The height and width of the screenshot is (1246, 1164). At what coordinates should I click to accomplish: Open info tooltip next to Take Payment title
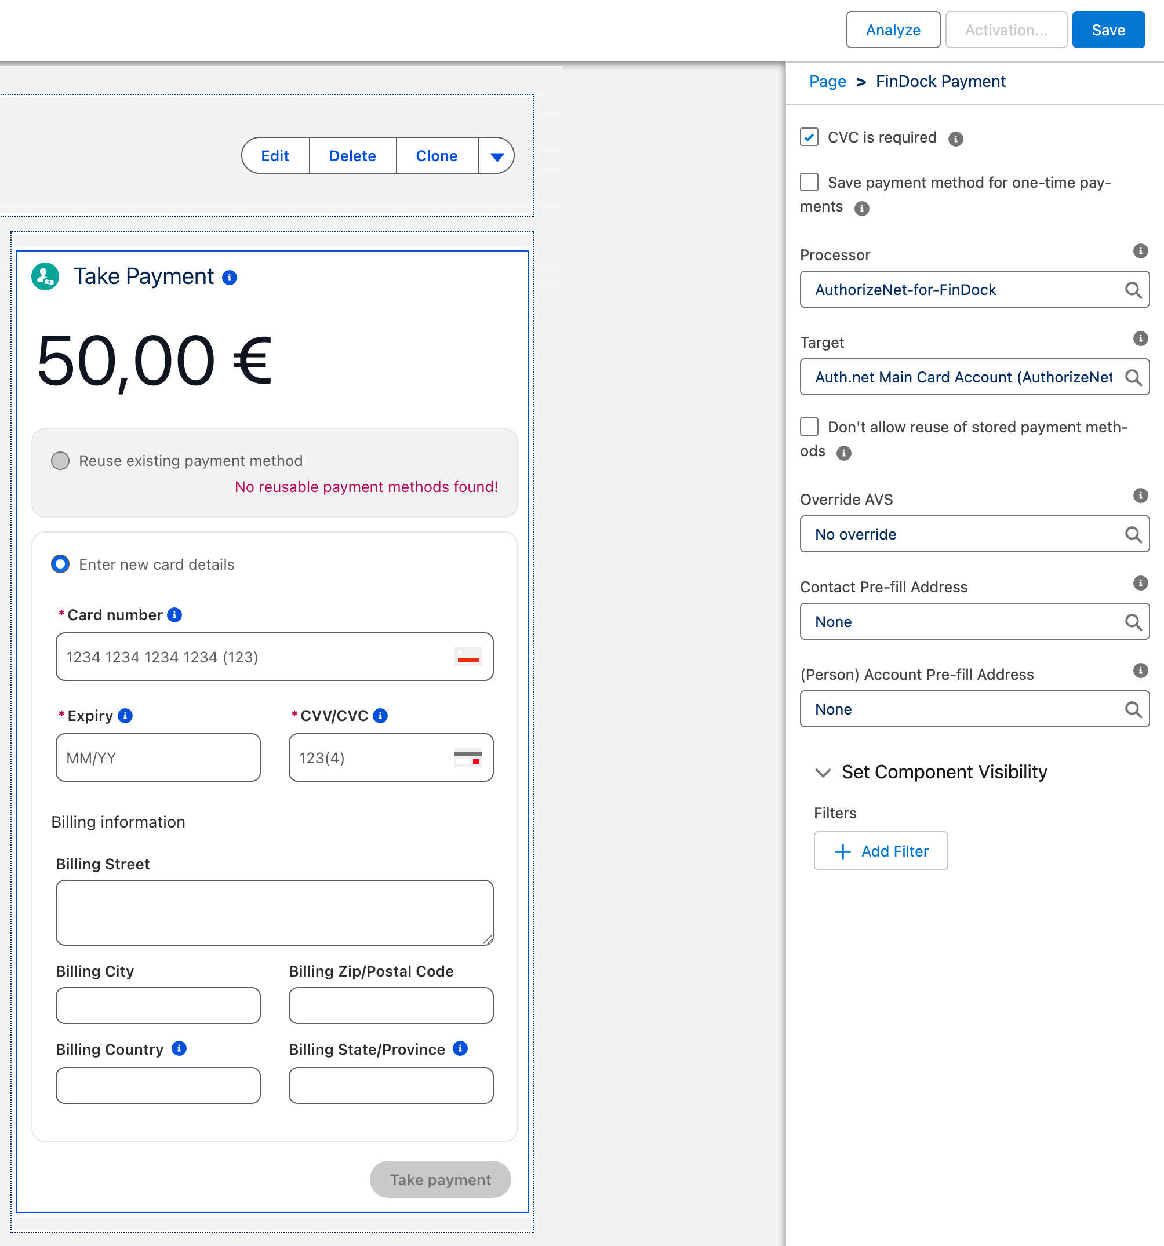(230, 278)
